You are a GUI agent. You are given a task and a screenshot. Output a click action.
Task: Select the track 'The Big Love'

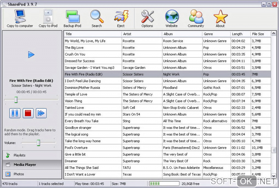(x=167, y=48)
